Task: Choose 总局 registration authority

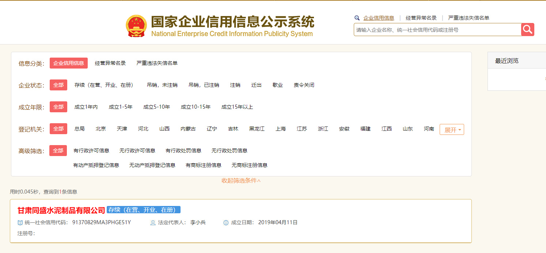Action: 80,129
